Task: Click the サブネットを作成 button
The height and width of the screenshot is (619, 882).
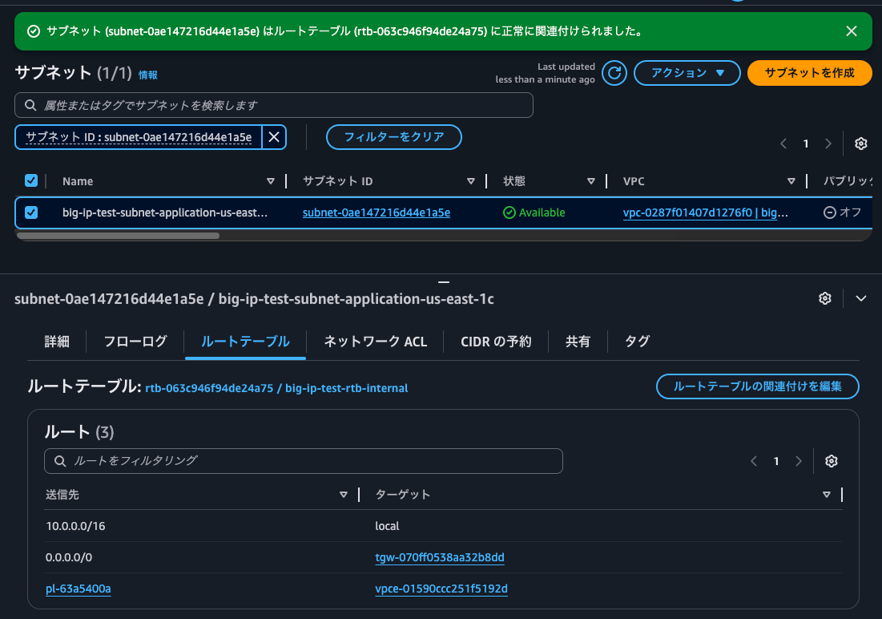Action: (809, 72)
